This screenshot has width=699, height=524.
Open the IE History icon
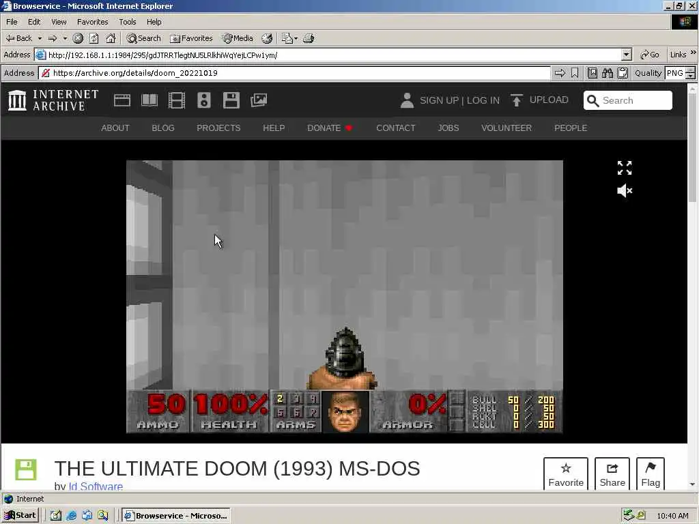(267, 38)
